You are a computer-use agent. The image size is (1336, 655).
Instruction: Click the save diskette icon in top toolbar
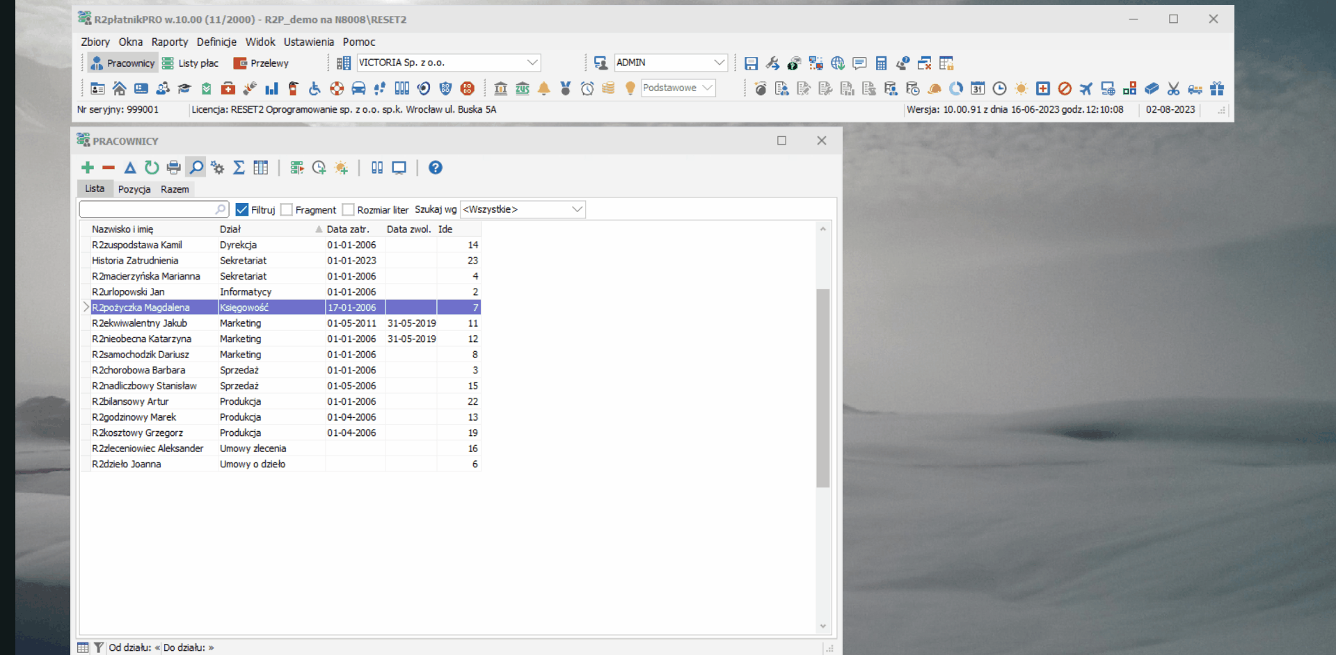pos(751,63)
